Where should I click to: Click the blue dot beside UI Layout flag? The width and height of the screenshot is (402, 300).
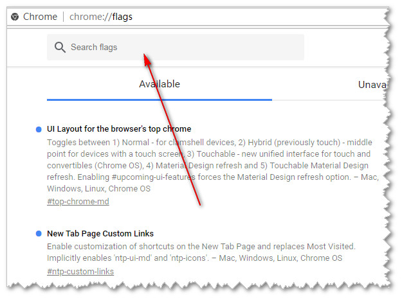coord(39,129)
